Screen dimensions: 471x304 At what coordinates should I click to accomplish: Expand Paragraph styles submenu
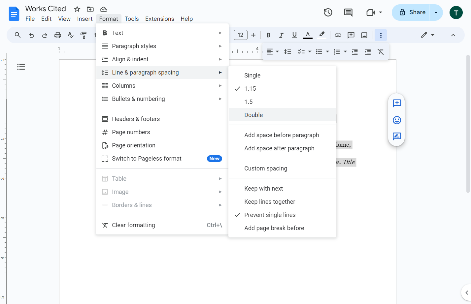[162, 46]
